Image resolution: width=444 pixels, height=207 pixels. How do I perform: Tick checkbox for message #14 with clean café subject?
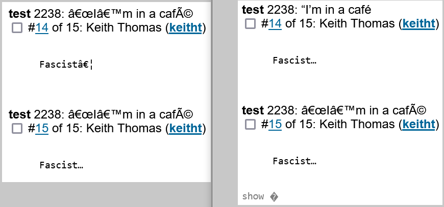point(250,23)
